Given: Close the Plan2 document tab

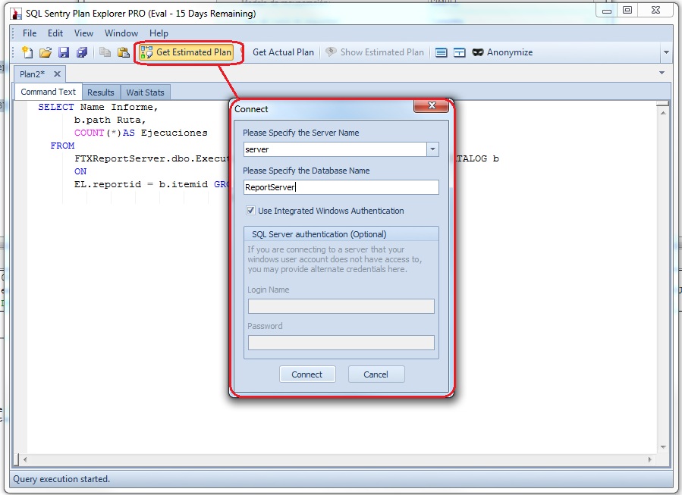Looking at the screenshot, I should pos(57,74).
